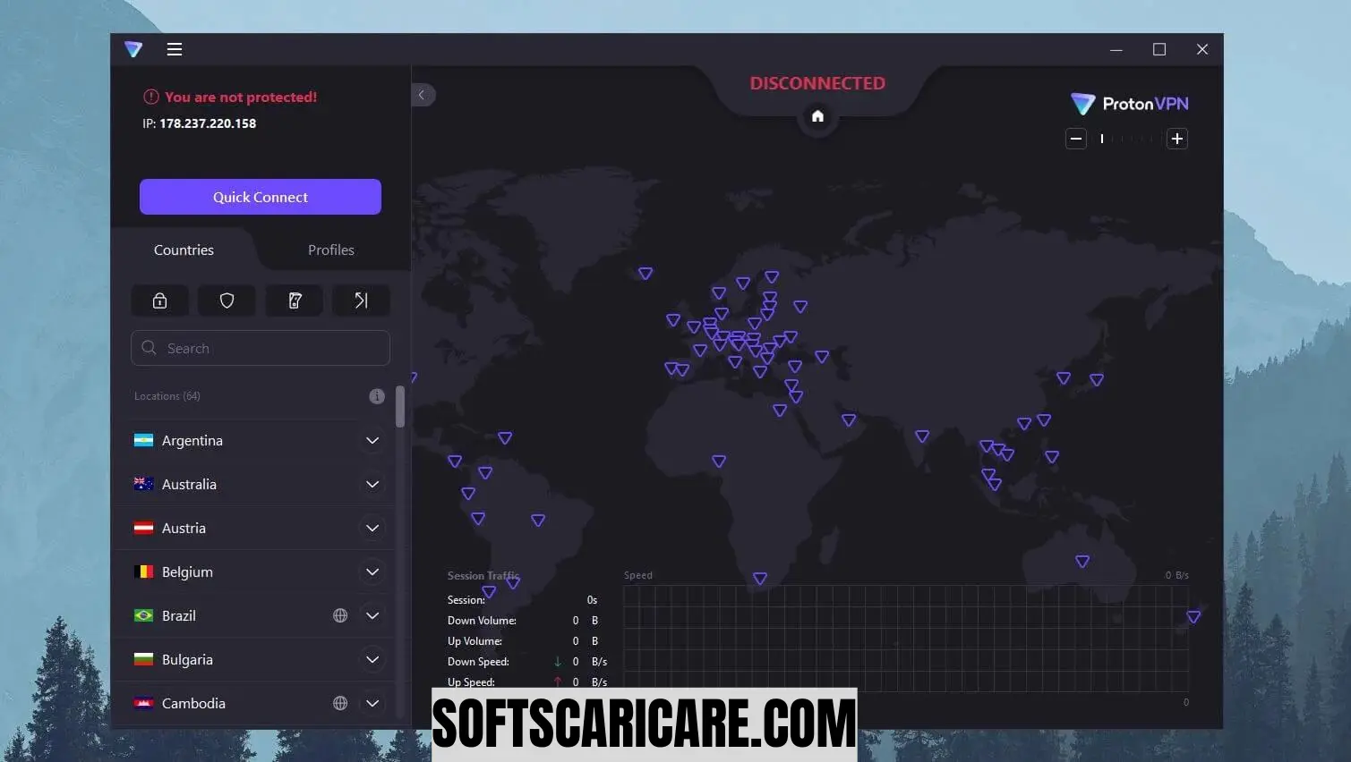Click the Argentina flag icon
The width and height of the screenshot is (1351, 762).
coord(143,440)
